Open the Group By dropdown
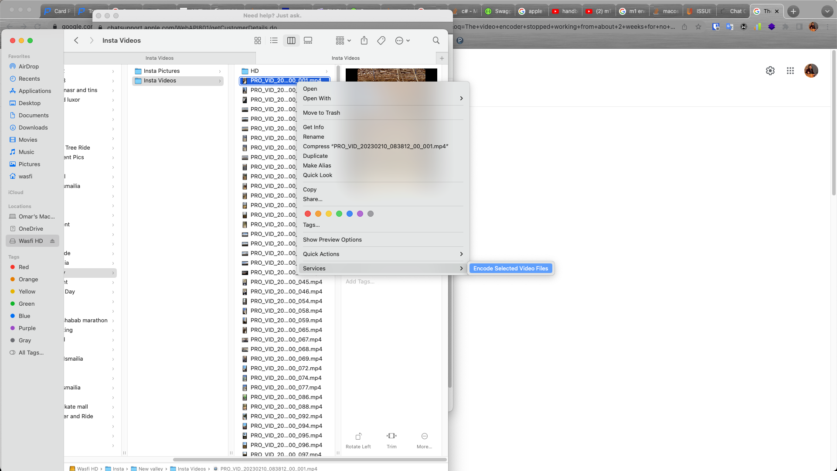 click(x=343, y=40)
